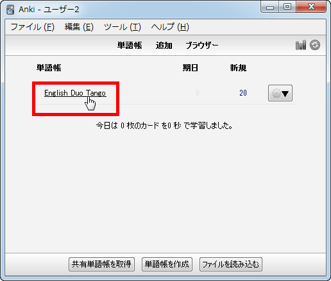Open the ファイル (F) menu
331x281 pixels.
(x=33, y=27)
